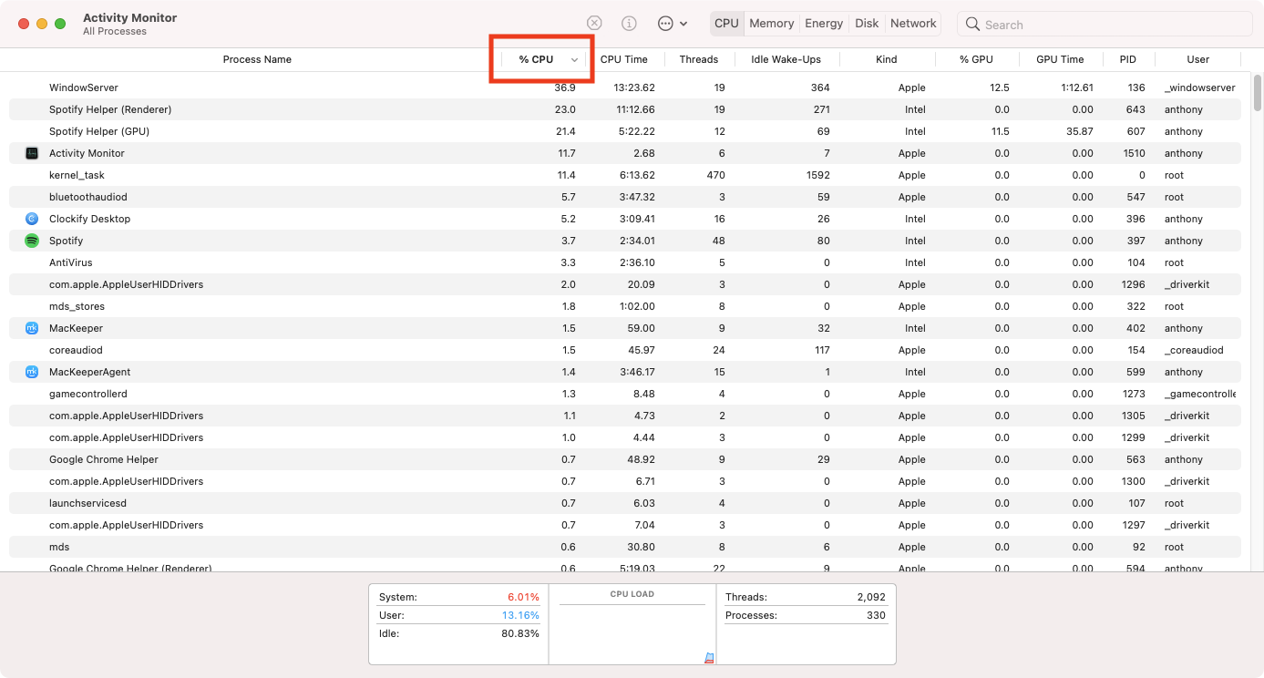Click the MacKeeperAgent app icon
The height and width of the screenshot is (678, 1264).
tap(32, 372)
